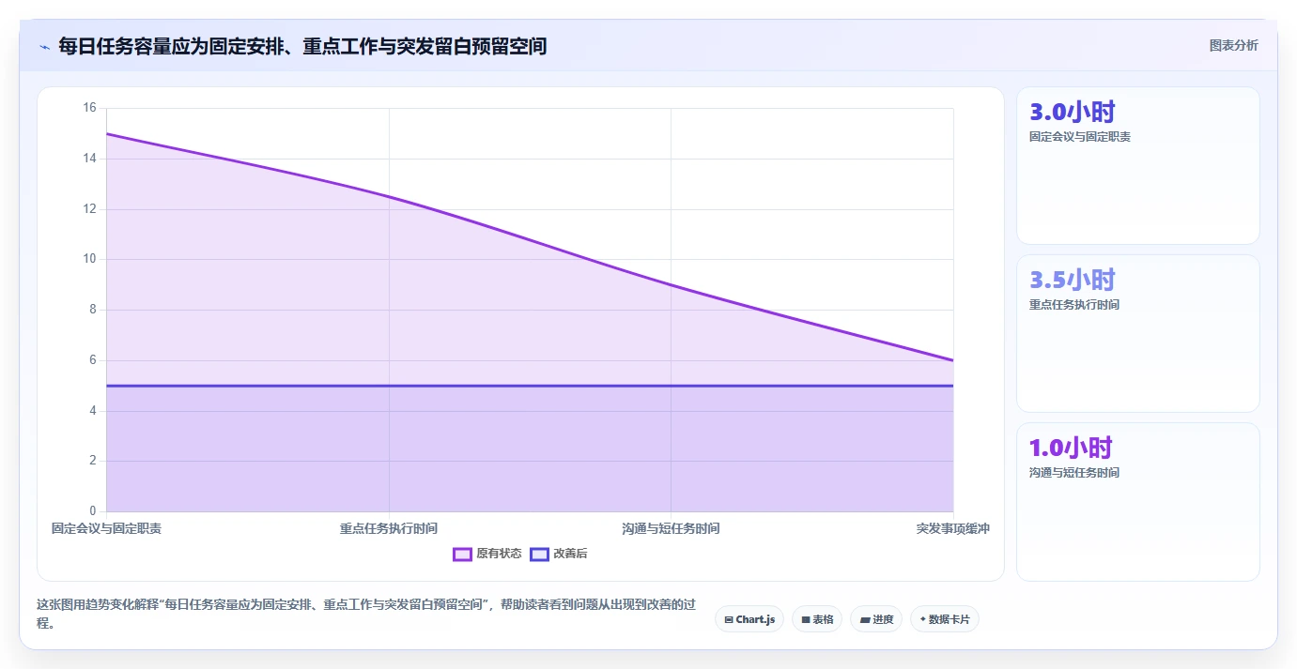Click the description text 这张图用趋势变化解释

[x=365, y=614]
